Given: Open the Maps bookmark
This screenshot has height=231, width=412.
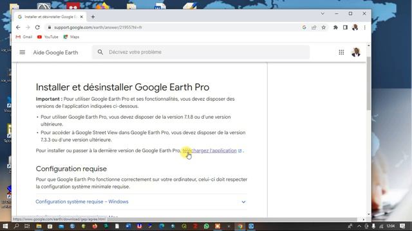Looking at the screenshot, I should coord(71,37).
